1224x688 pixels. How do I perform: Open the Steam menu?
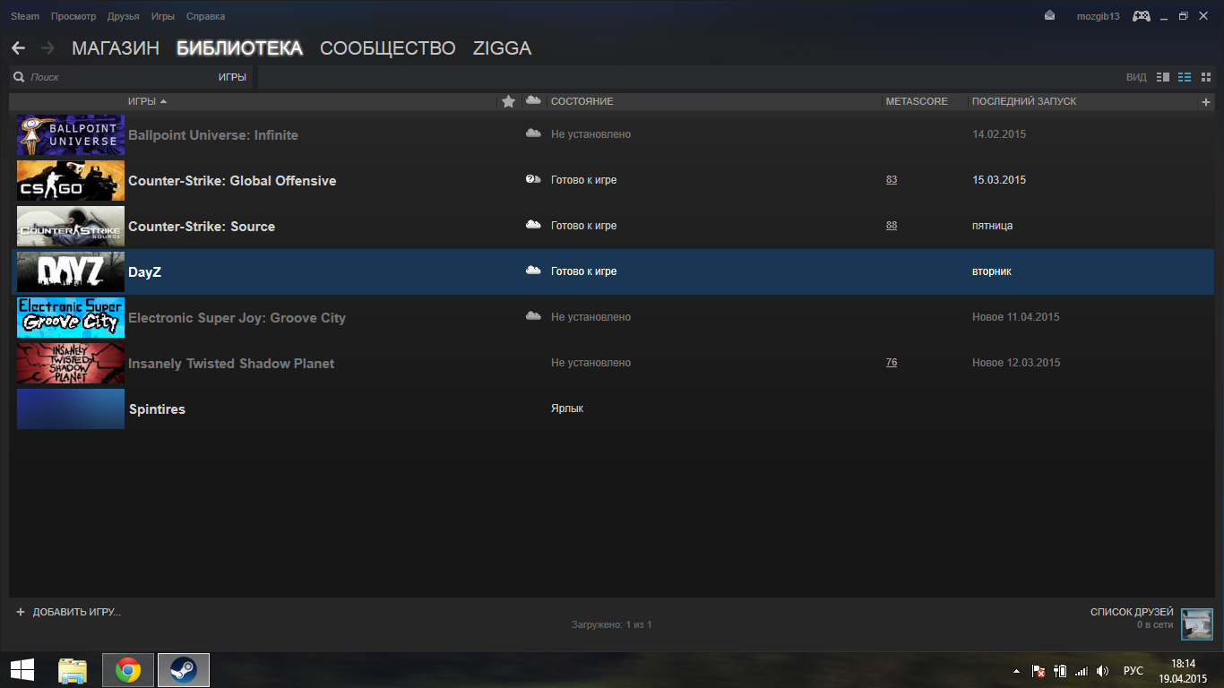point(25,16)
